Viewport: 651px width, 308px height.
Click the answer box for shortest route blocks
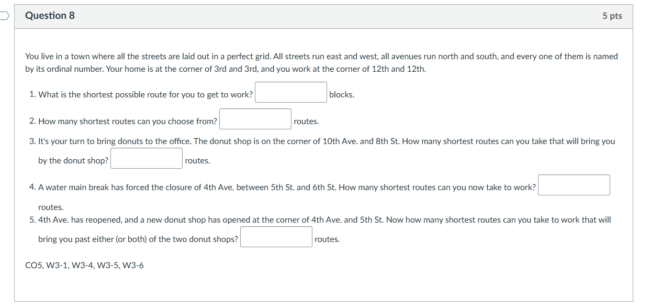pyautogui.click(x=290, y=92)
